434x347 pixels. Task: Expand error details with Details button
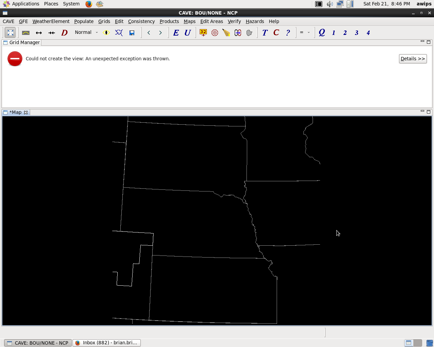coord(413,59)
